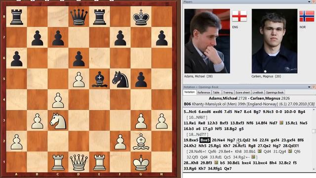Screen dimensions: 316x178
Task: Click the empty e4 square
Action: 99,100
